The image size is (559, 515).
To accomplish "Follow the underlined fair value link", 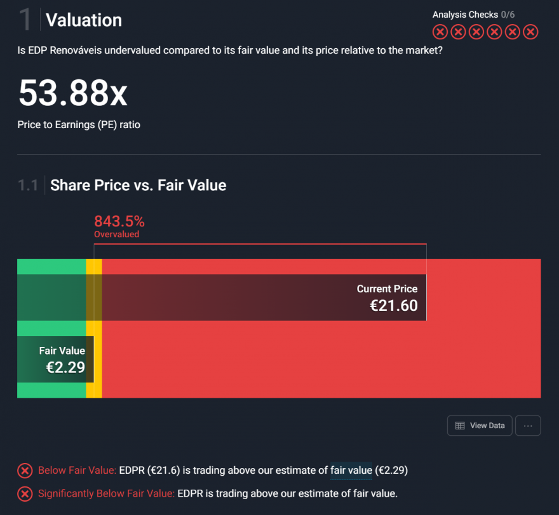I will coord(351,471).
